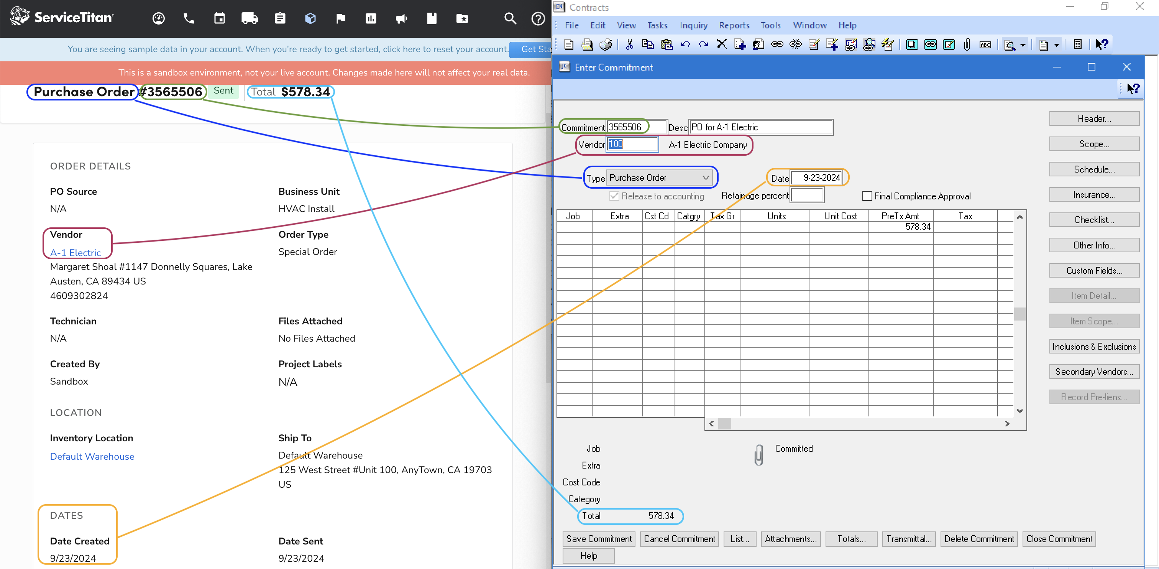Open the marketing megaphone icon
This screenshot has width=1159, height=569.
click(x=401, y=18)
